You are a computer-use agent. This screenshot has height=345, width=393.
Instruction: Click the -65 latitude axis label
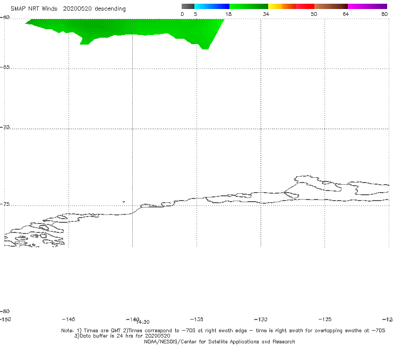tap(5, 67)
